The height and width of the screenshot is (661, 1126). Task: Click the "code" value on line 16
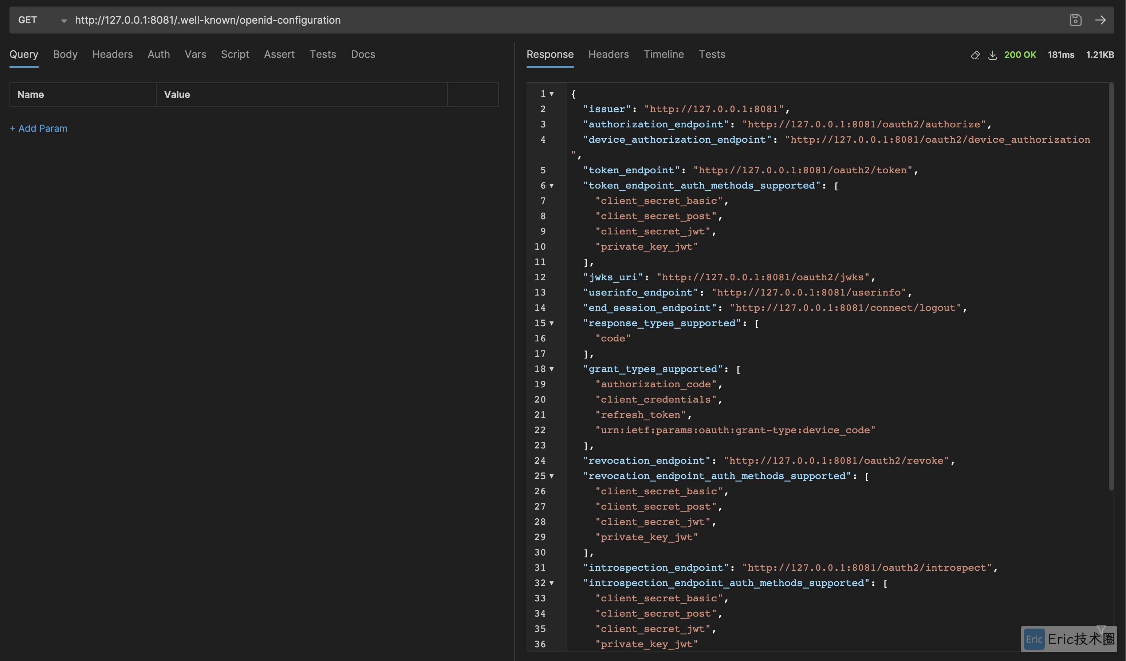pyautogui.click(x=613, y=339)
